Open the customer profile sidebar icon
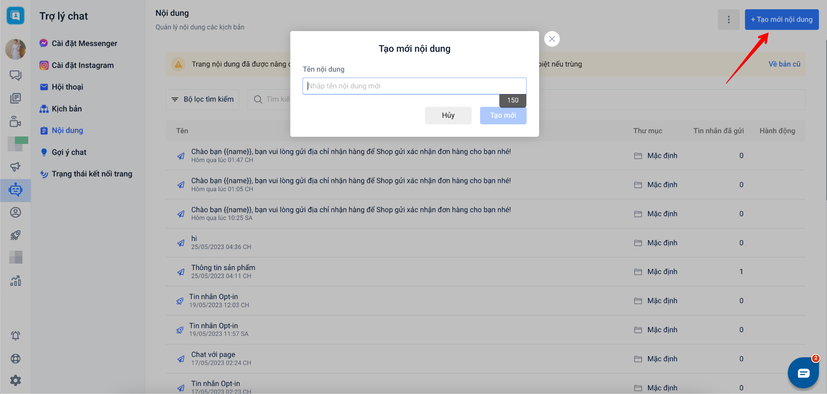827x394 pixels. click(x=15, y=212)
